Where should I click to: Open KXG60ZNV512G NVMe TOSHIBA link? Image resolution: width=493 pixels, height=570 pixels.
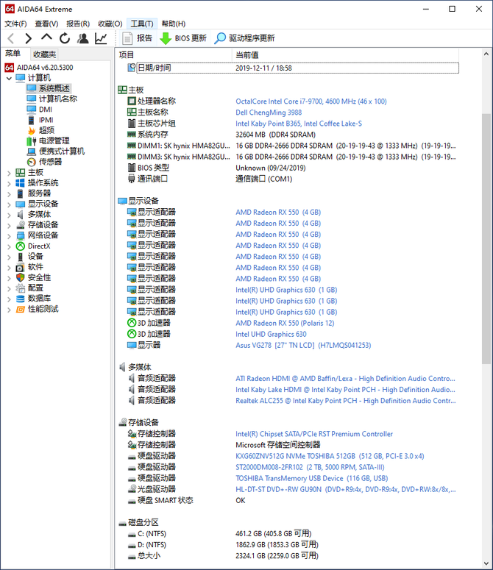point(330,456)
